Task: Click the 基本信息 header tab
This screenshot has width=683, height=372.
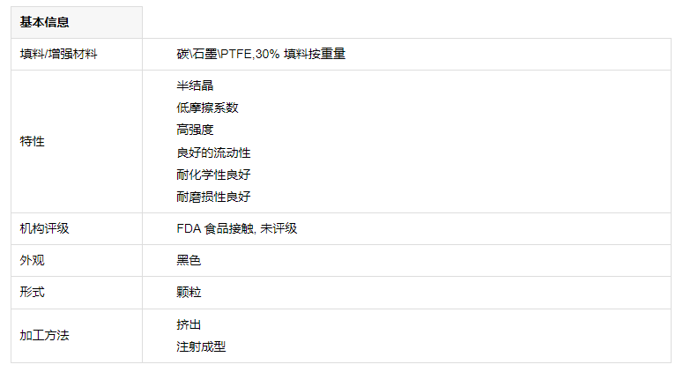Action: (x=77, y=22)
